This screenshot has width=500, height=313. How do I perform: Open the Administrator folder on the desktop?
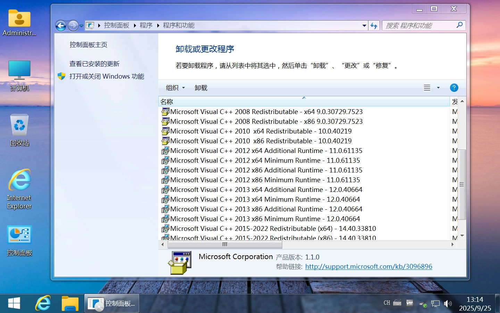coord(19,21)
